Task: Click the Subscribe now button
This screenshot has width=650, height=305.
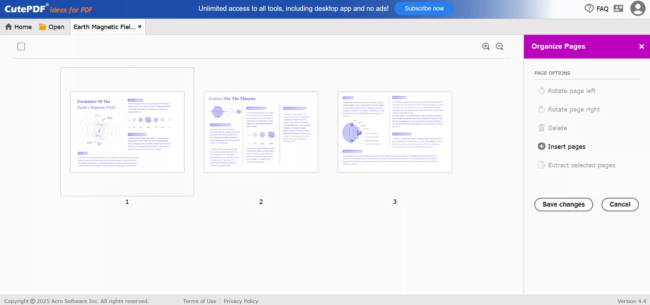Action: (x=424, y=8)
